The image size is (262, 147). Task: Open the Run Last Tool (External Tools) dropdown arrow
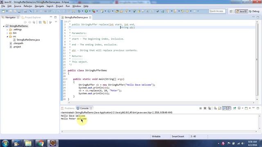coord(97,11)
